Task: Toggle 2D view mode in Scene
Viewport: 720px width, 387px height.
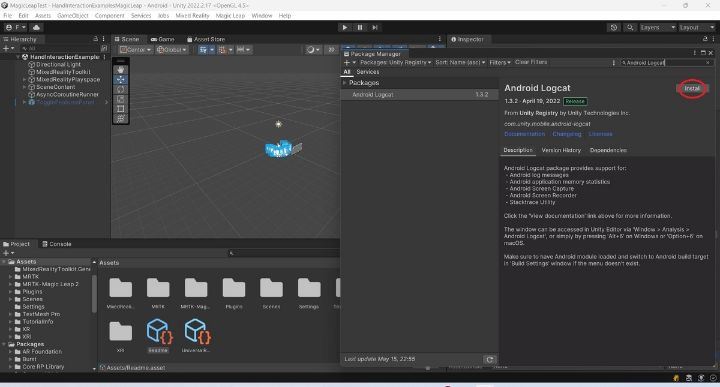Action: click(331, 50)
